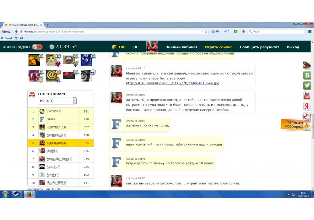Toggle the 4Stars Radio switch
The width and height of the screenshot is (314, 220).
(37, 47)
